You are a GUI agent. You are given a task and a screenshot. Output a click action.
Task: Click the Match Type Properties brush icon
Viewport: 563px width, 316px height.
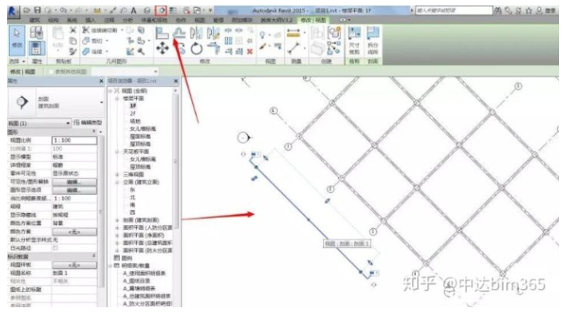pos(73,52)
